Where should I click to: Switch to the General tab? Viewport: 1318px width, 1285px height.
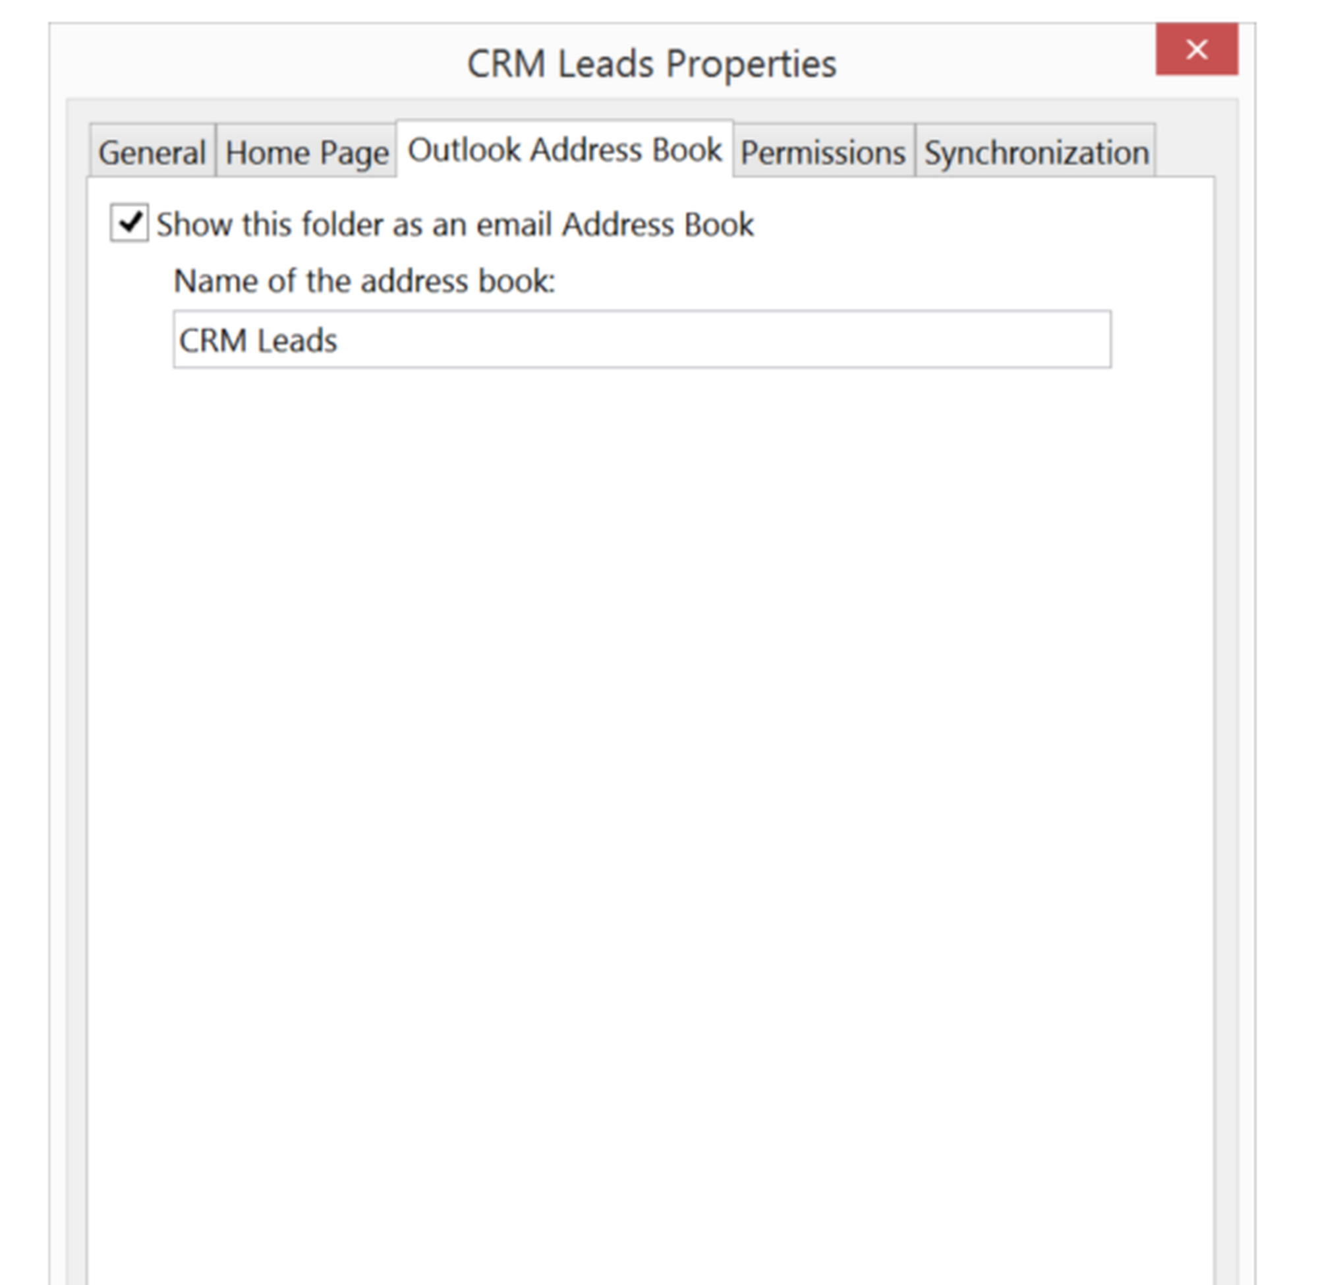[x=152, y=152]
